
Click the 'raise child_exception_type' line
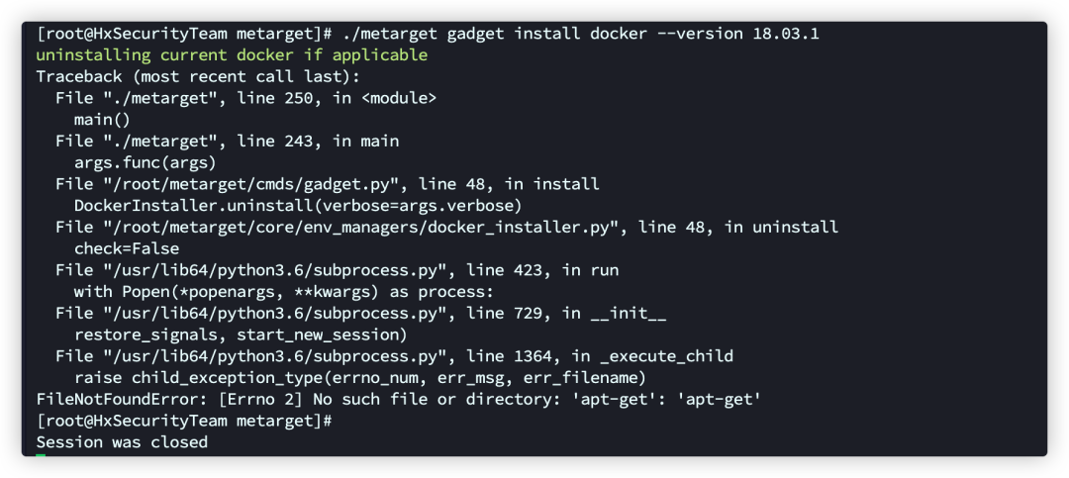tap(360, 377)
